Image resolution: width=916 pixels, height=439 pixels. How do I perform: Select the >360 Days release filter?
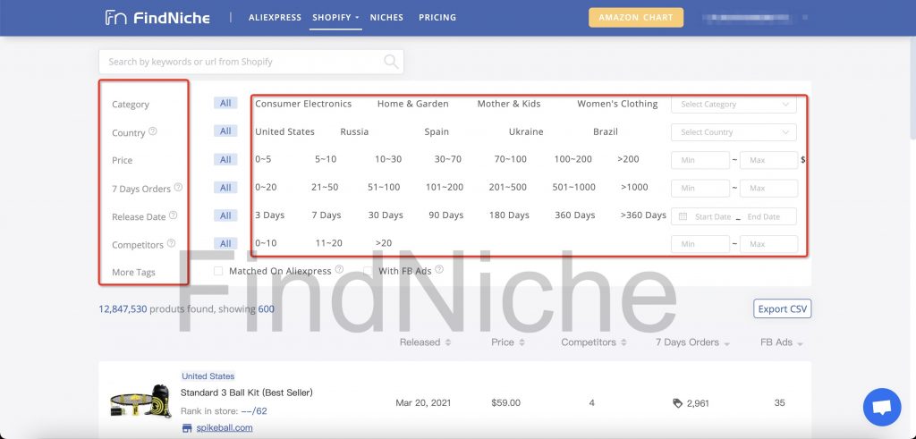(643, 215)
